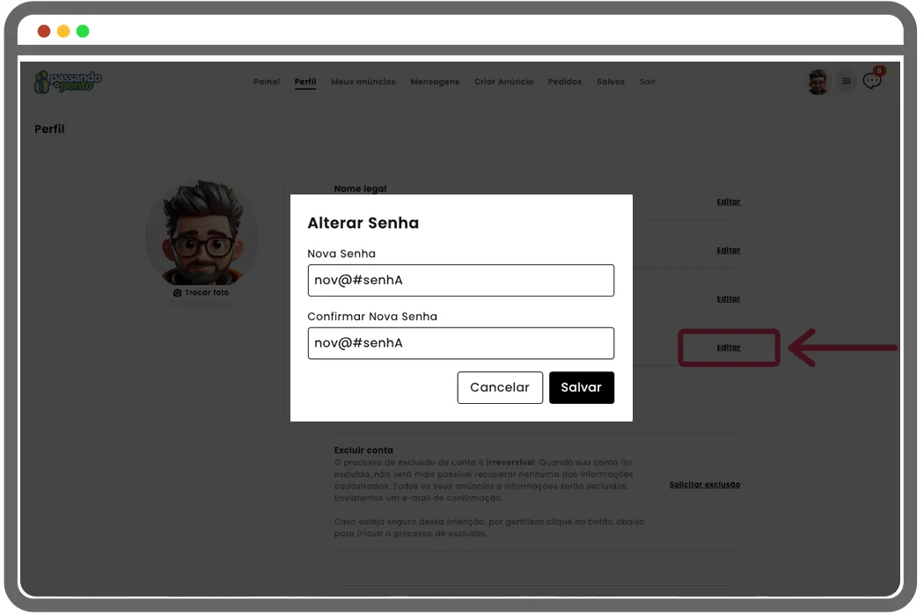
Task: Open the Pedidos section
Action: pyautogui.click(x=564, y=82)
